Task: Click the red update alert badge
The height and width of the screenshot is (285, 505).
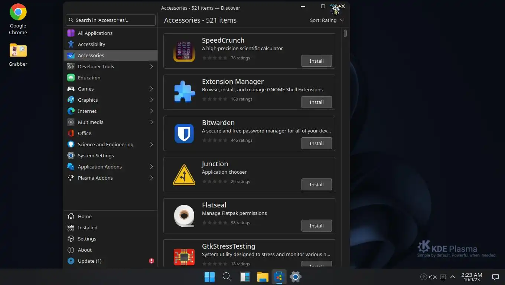Action: coord(151,261)
